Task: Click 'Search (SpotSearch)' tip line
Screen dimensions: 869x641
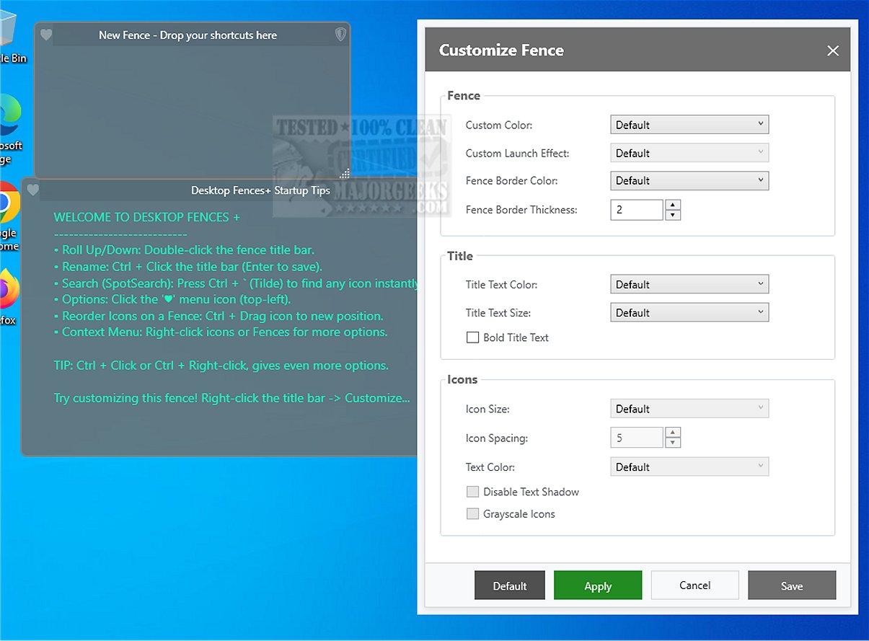Action: (236, 283)
